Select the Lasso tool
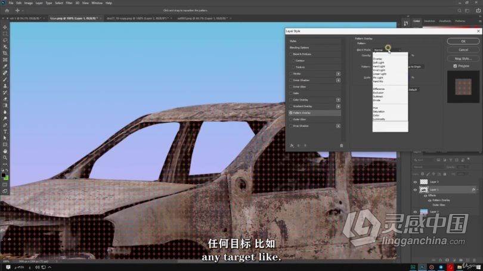Image resolution: width=483 pixels, height=271 pixels. [x=5, y=41]
